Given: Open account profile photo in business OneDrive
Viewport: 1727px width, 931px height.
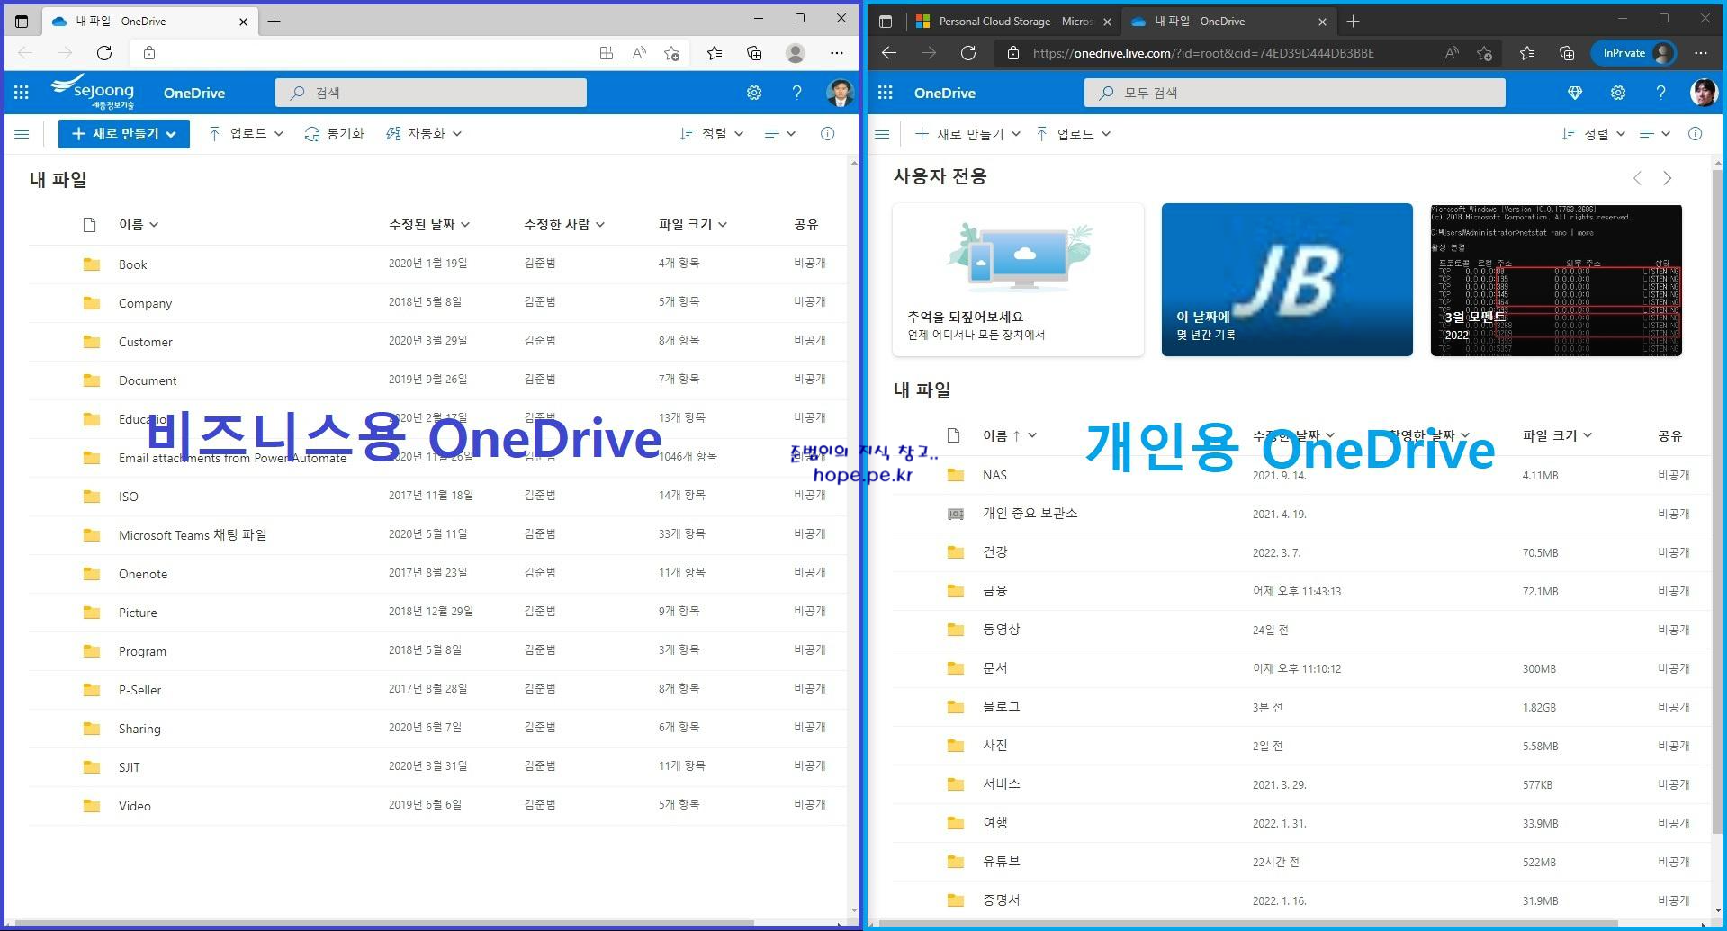Looking at the screenshot, I should coord(840,93).
